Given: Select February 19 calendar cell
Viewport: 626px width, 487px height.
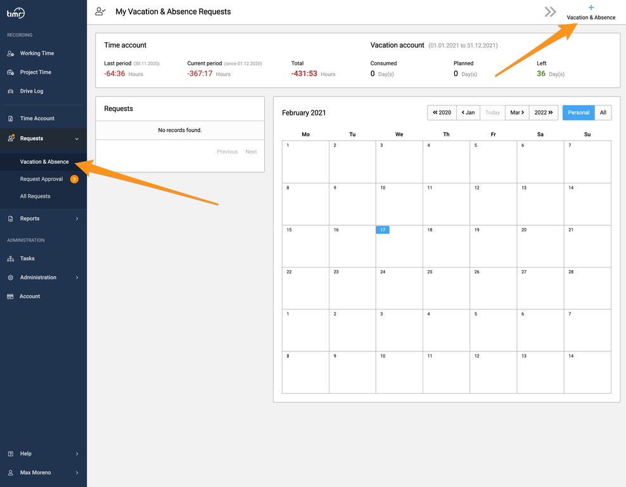Looking at the screenshot, I should point(494,246).
